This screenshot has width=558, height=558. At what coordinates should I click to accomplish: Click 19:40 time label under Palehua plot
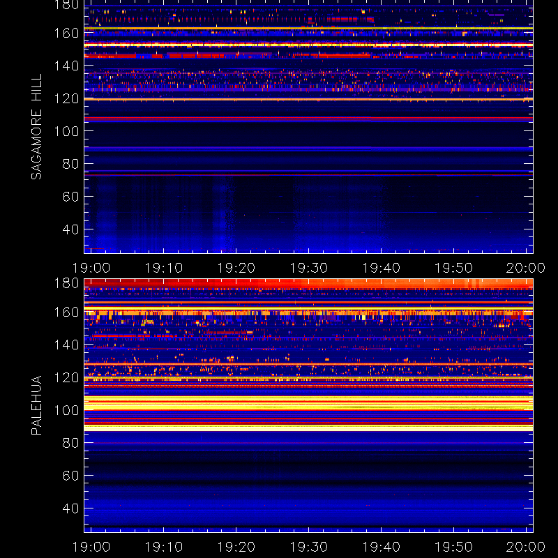(x=381, y=547)
